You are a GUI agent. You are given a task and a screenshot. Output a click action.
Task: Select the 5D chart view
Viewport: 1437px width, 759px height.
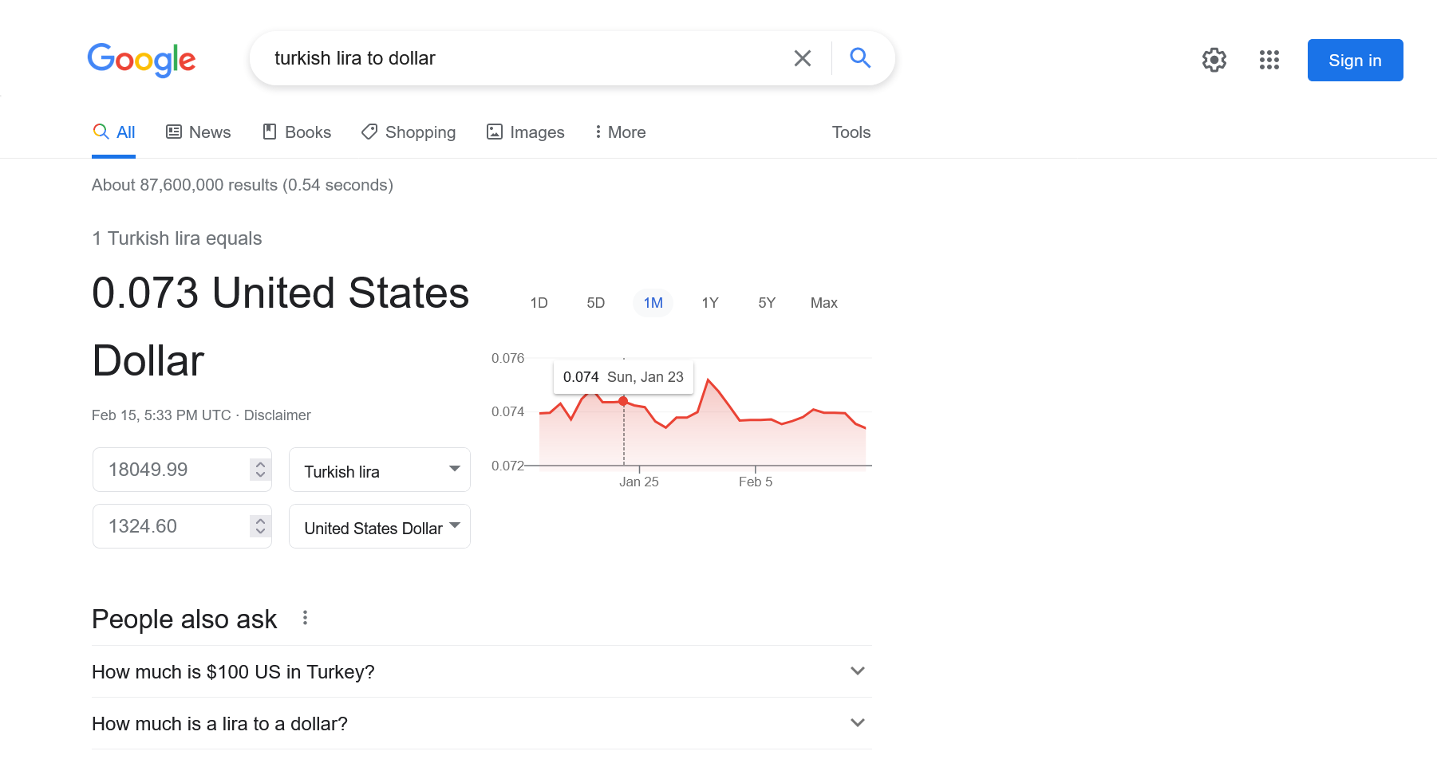click(595, 302)
